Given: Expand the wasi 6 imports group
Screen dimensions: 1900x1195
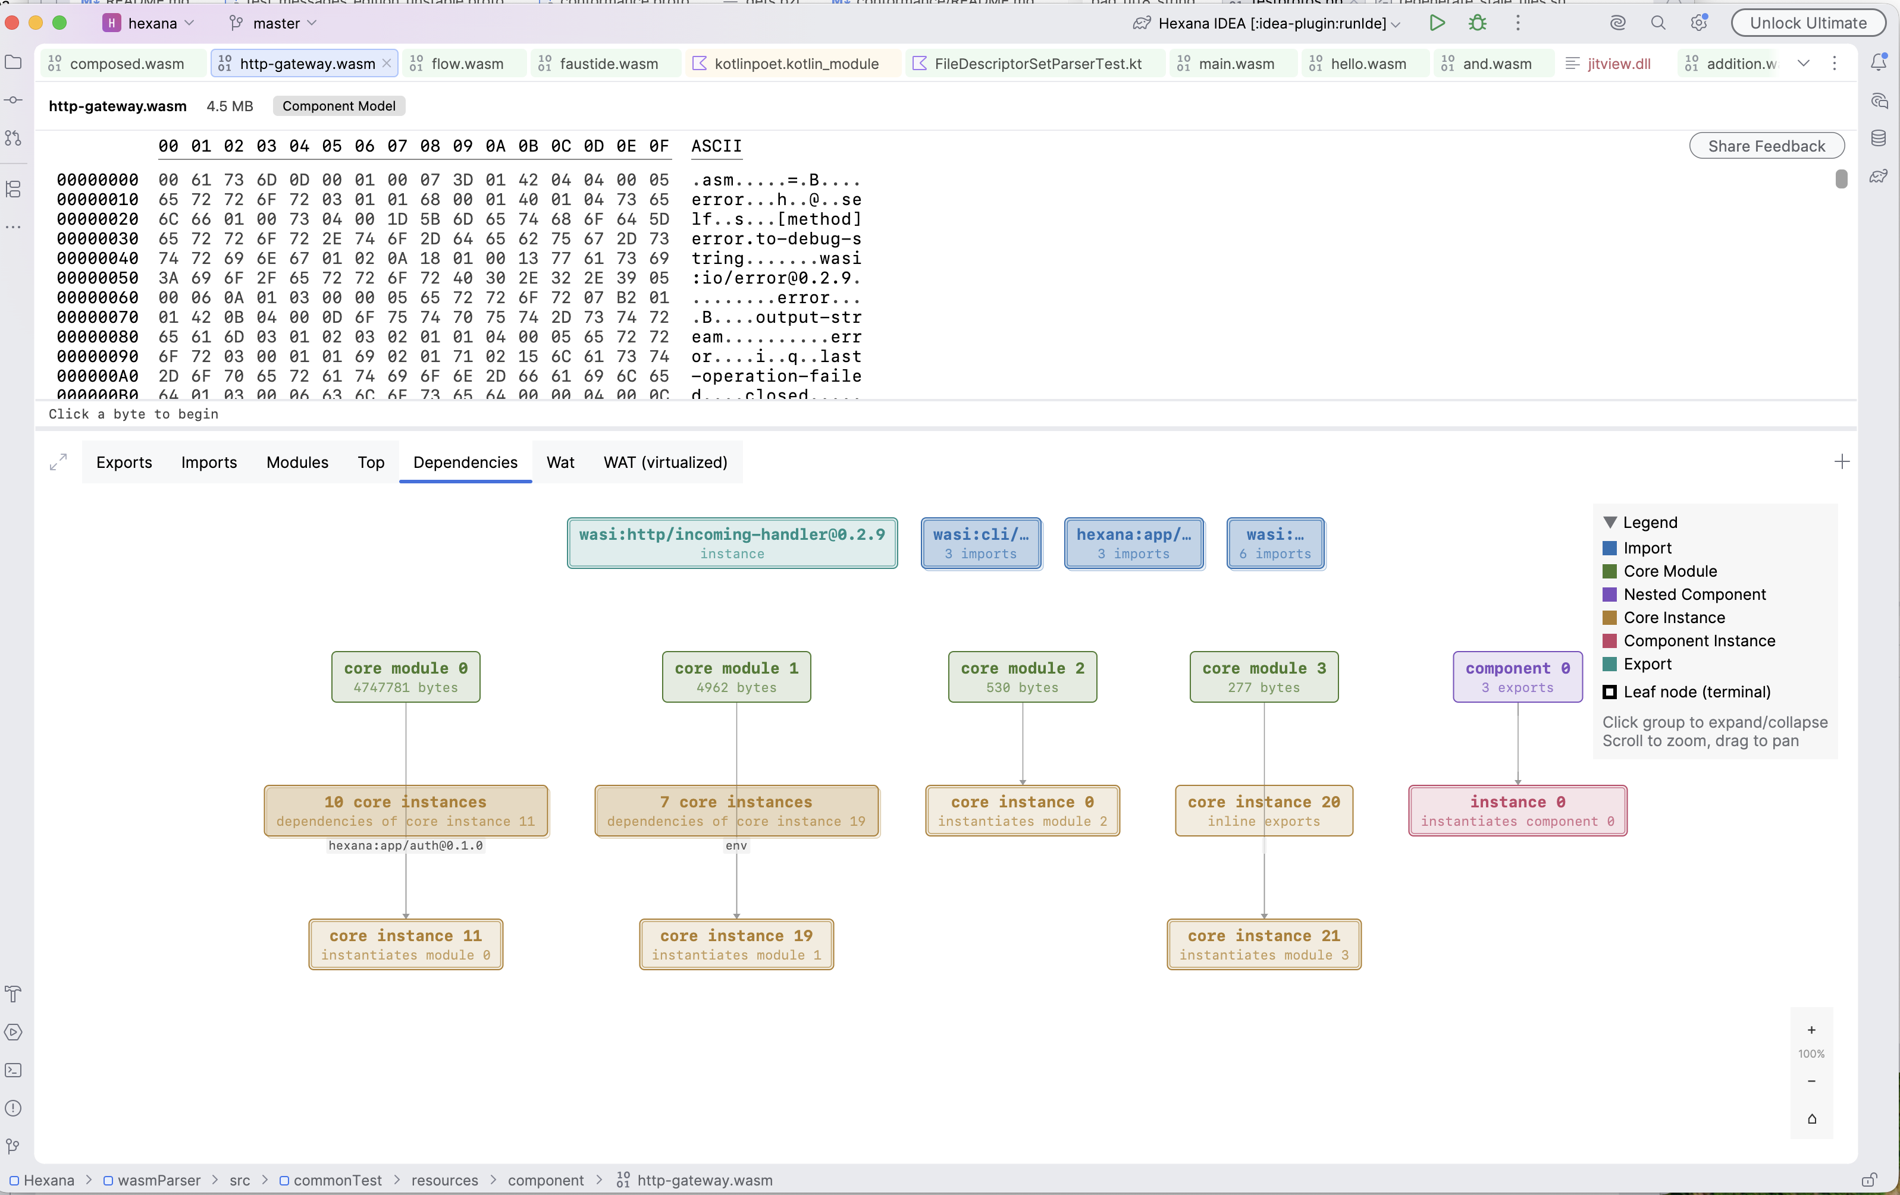Looking at the screenshot, I should (x=1275, y=543).
